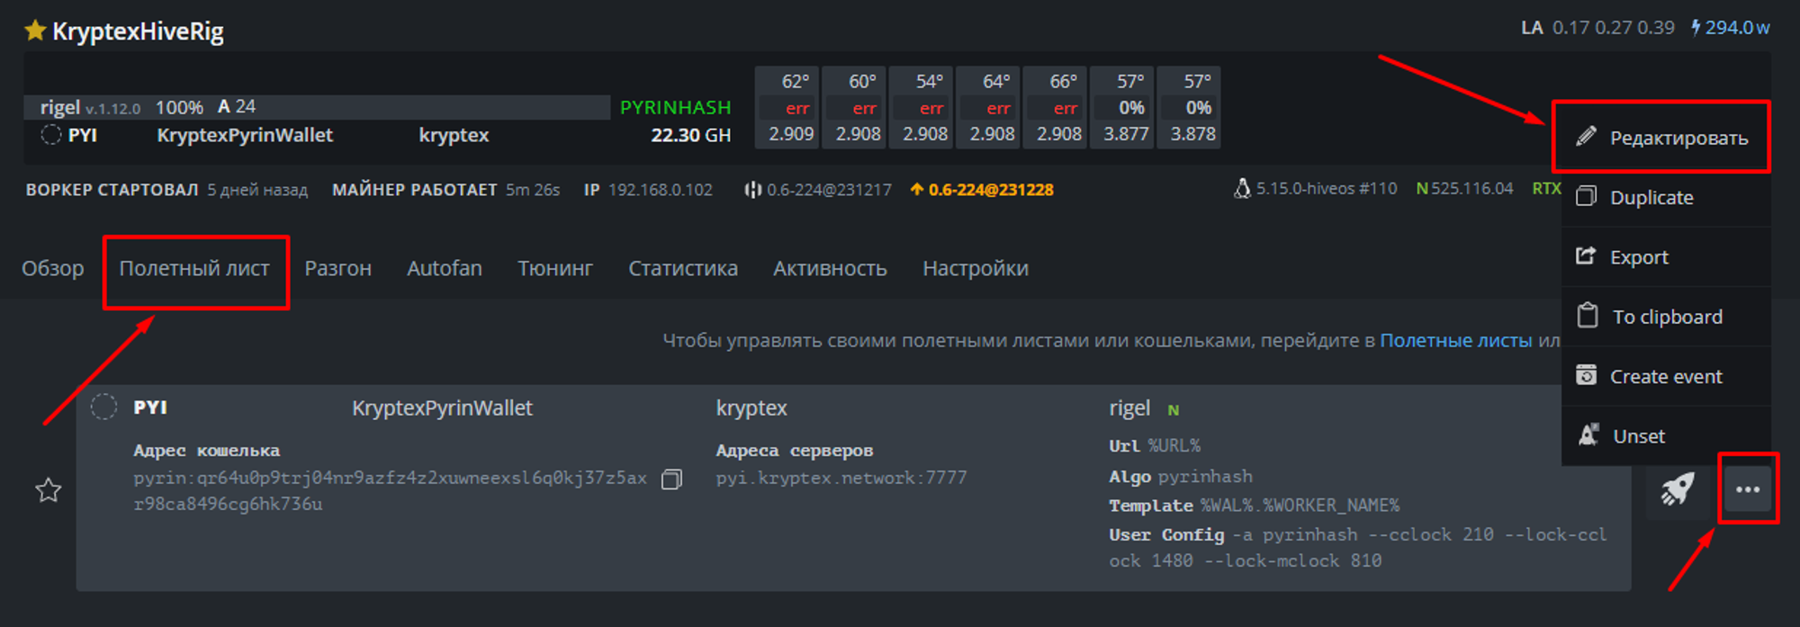Click the pyrin wallet address text
The width and height of the screenshot is (1800, 627).
(390, 490)
